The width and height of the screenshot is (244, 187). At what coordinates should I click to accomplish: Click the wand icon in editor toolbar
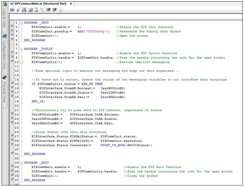(18, 10)
